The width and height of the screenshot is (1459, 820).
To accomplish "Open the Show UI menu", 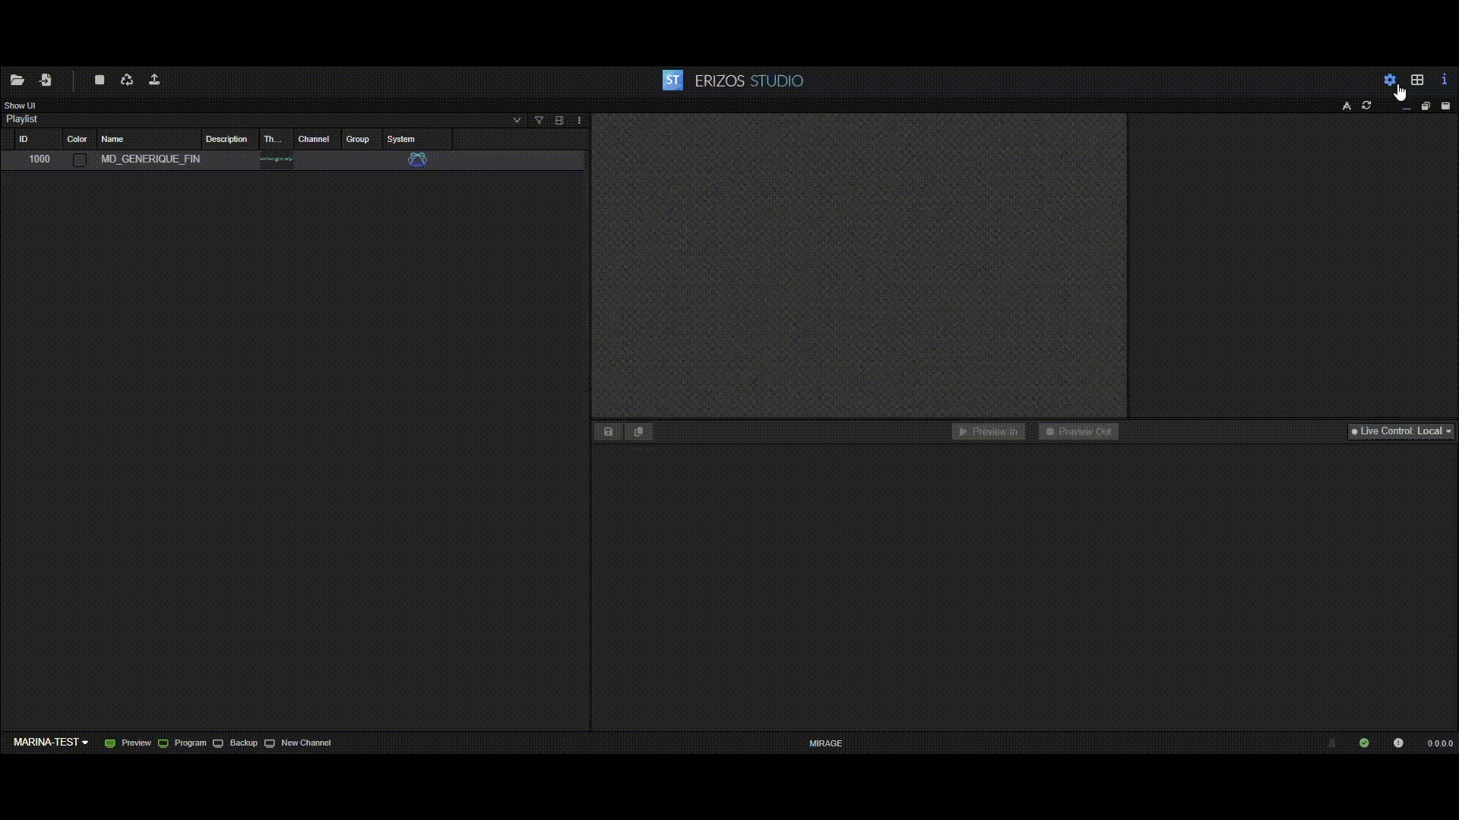I will pyautogui.click(x=20, y=106).
